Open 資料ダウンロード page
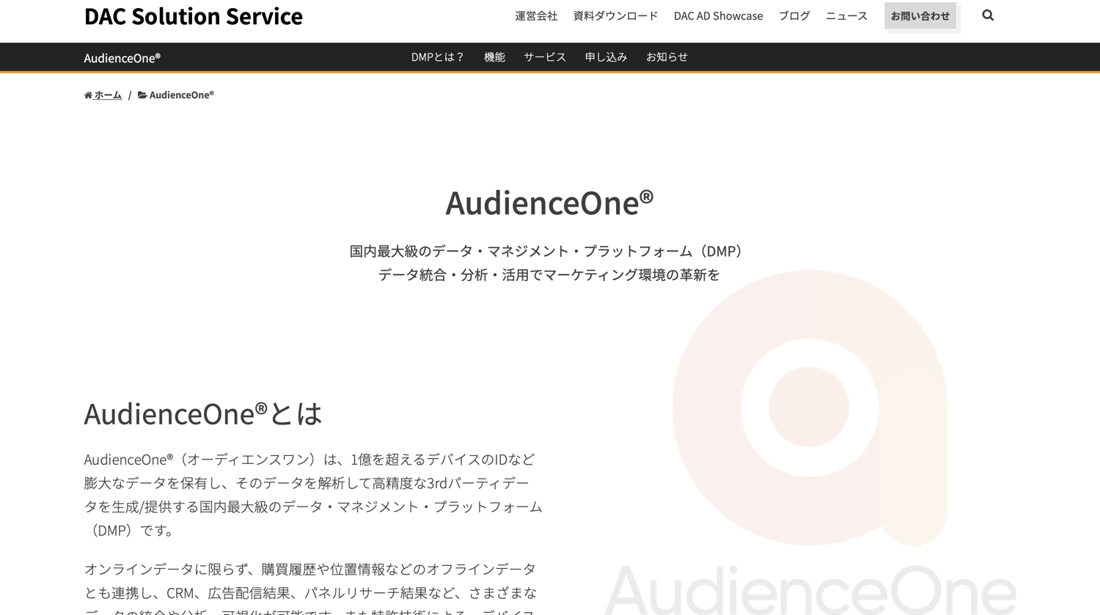Screen dimensions: 1100x615 (x=615, y=15)
